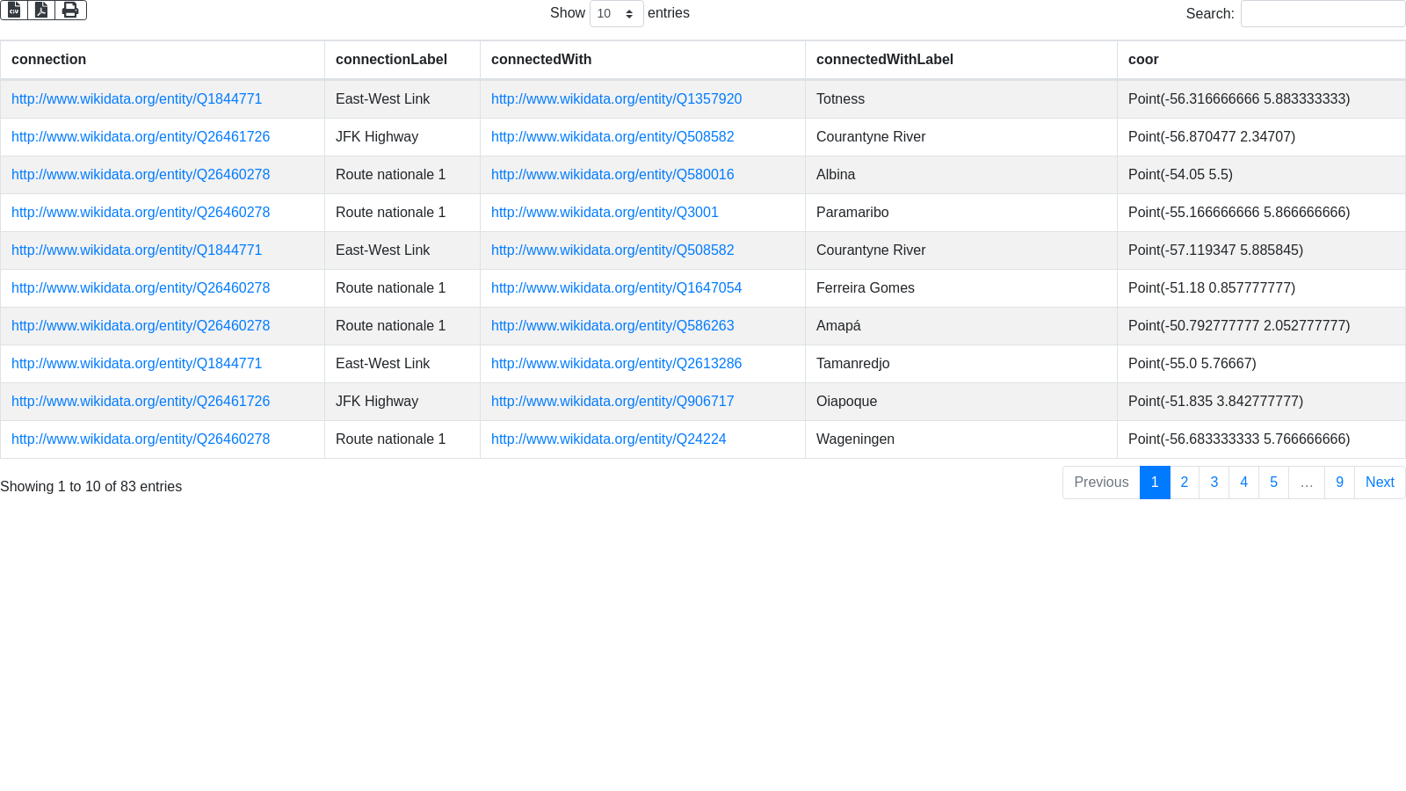
Task: Open the Q1357920 Totness entity link
Action: click(616, 99)
